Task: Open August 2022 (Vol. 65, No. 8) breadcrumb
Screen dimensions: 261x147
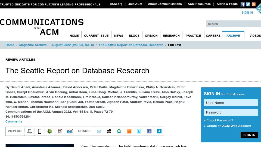Action: (73, 45)
